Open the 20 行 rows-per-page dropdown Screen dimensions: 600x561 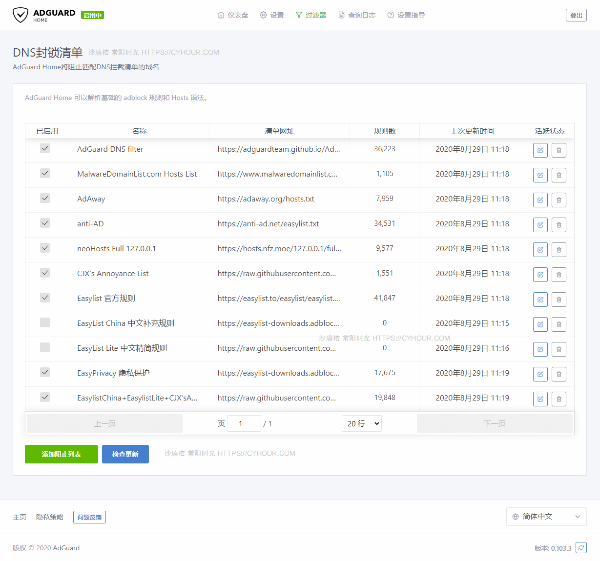362,423
